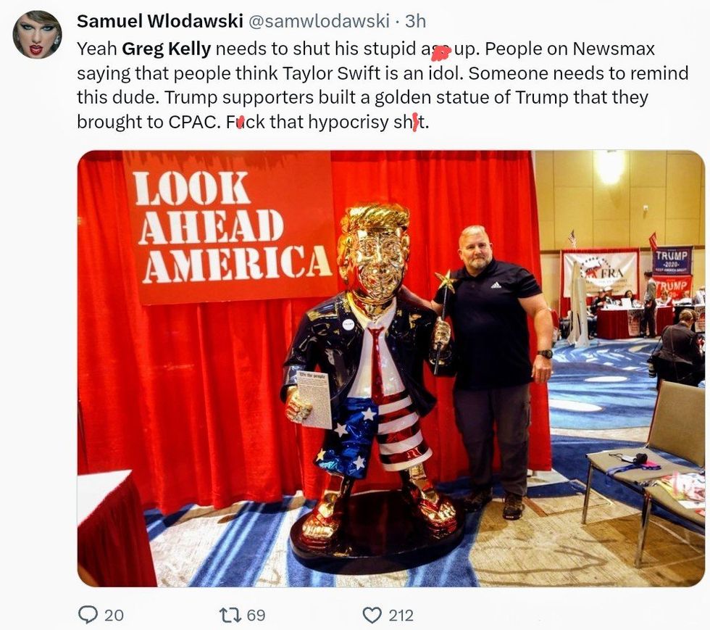Screen dimensions: 710x630
Task: Click the bold Greg Kelly mention
Action: (166, 49)
